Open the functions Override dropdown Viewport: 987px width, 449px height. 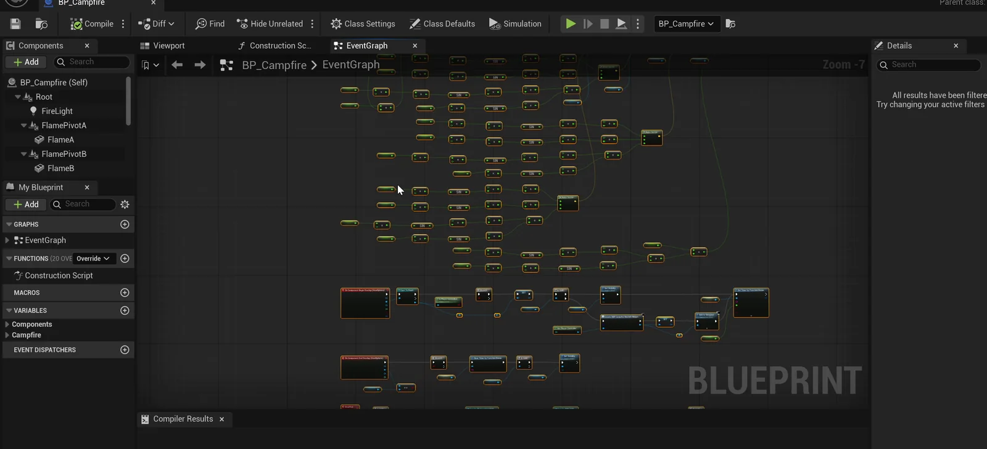pyautogui.click(x=93, y=259)
